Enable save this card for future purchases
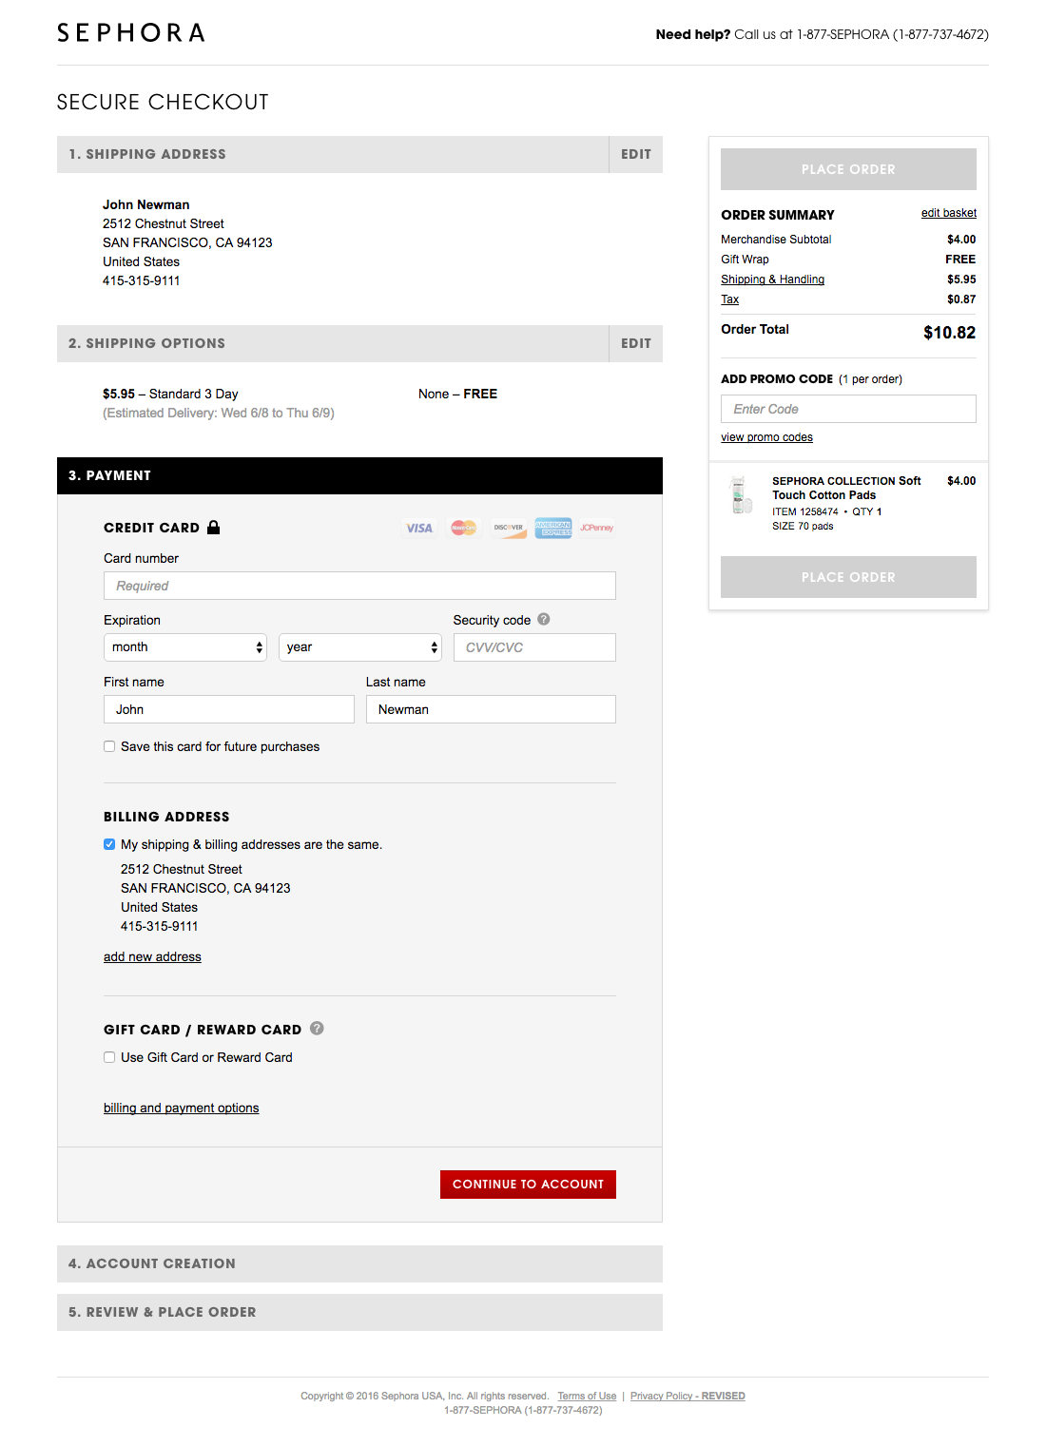The width and height of the screenshot is (1046, 1446). [x=109, y=746]
